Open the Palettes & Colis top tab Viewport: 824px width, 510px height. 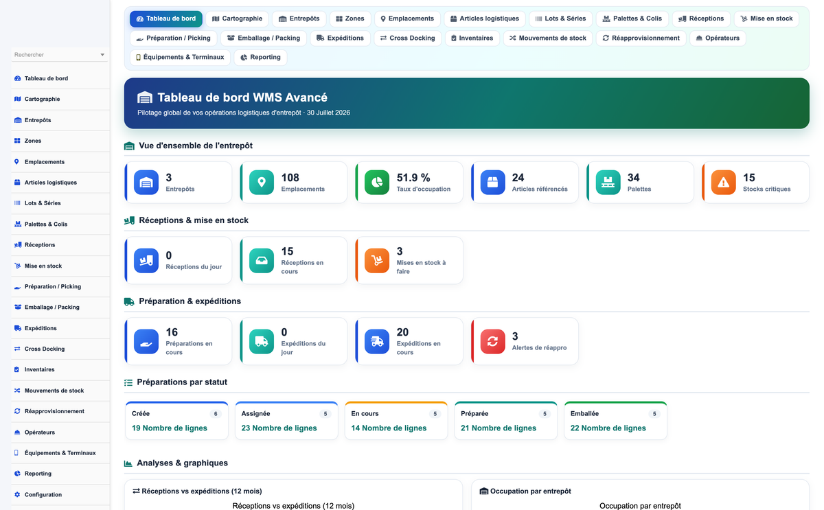coord(632,19)
